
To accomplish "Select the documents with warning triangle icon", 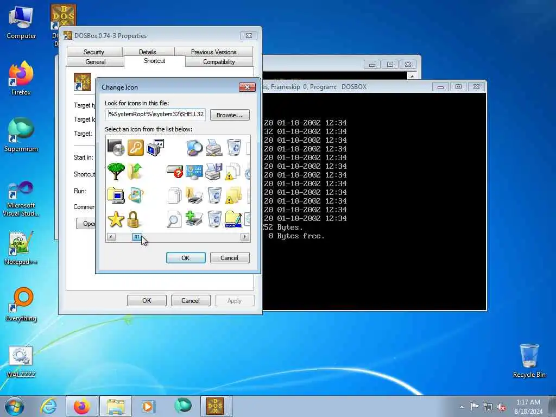I will 233,171.
